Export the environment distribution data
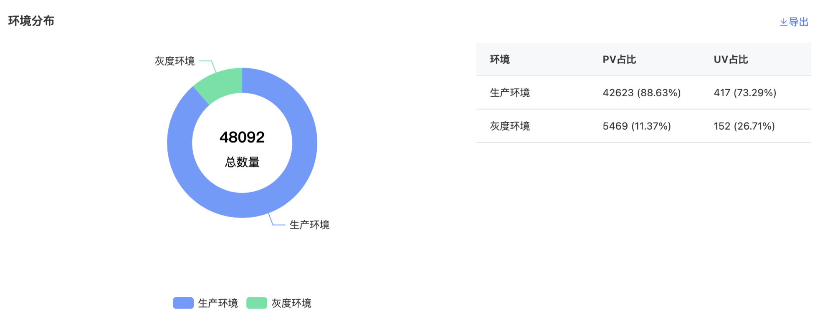Viewport: 820px width, 326px height. (794, 22)
